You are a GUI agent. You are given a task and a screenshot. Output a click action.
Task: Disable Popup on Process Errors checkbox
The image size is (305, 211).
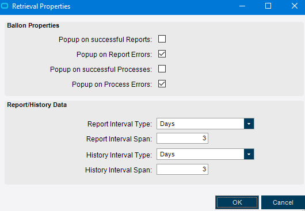point(162,84)
